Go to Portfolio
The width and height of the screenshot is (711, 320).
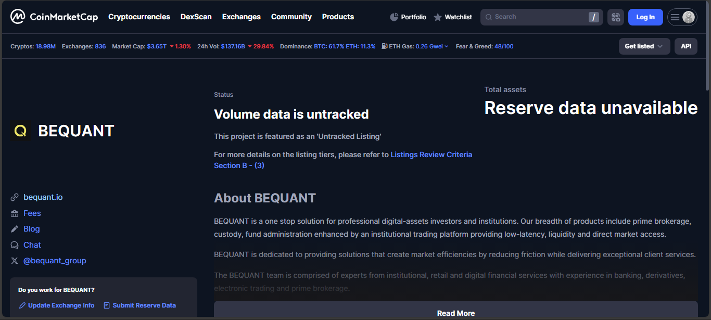[408, 17]
